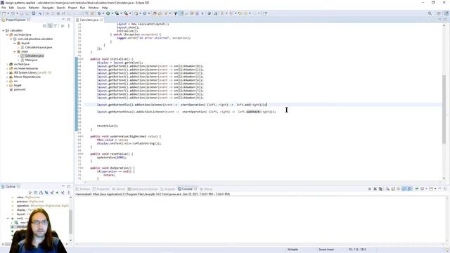
Task: Open the New Console View dropdown
Action: [435, 189]
